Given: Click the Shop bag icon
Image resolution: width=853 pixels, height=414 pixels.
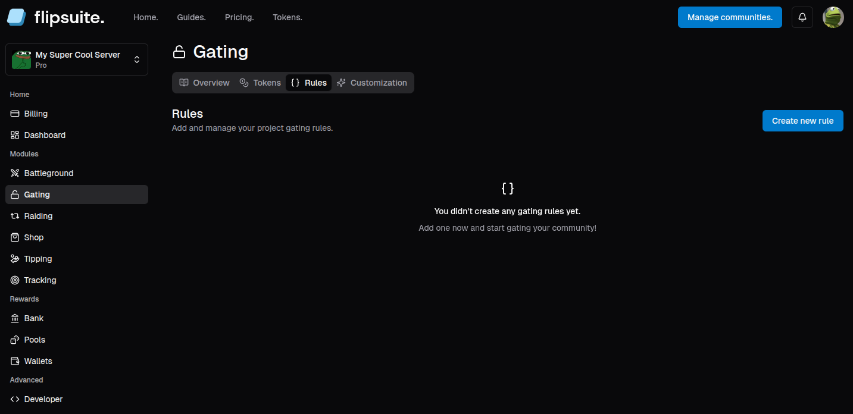Looking at the screenshot, I should pyautogui.click(x=15, y=237).
